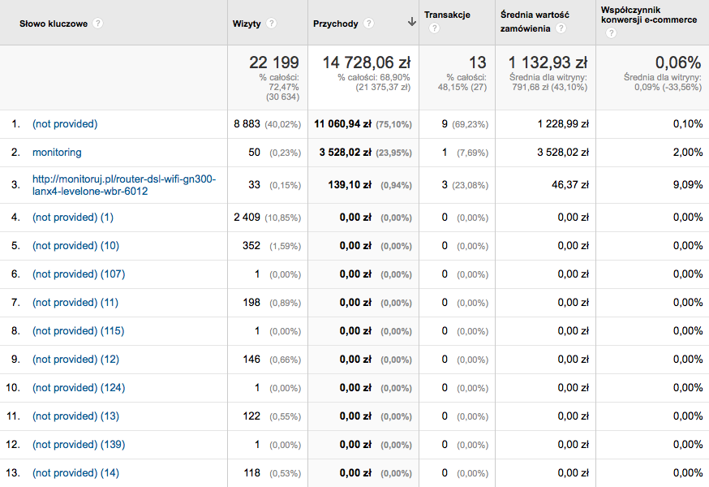709x487 pixels.
Task: Click help icon beside Wizyty header
Action: tap(271, 24)
